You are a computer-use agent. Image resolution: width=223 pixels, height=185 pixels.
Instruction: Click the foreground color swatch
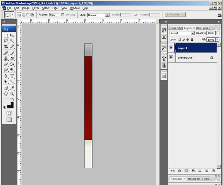(7, 101)
